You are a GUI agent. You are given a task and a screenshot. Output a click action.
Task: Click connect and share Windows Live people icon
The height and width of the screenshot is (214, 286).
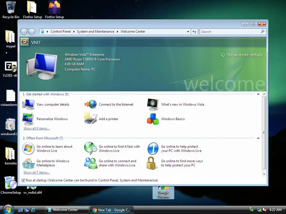[x=91, y=163]
